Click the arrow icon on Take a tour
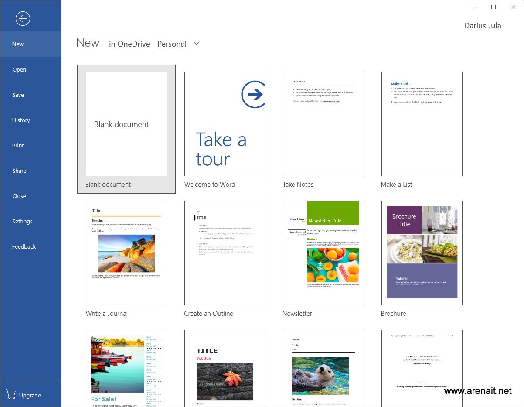This screenshot has height=407, width=524. (253, 94)
